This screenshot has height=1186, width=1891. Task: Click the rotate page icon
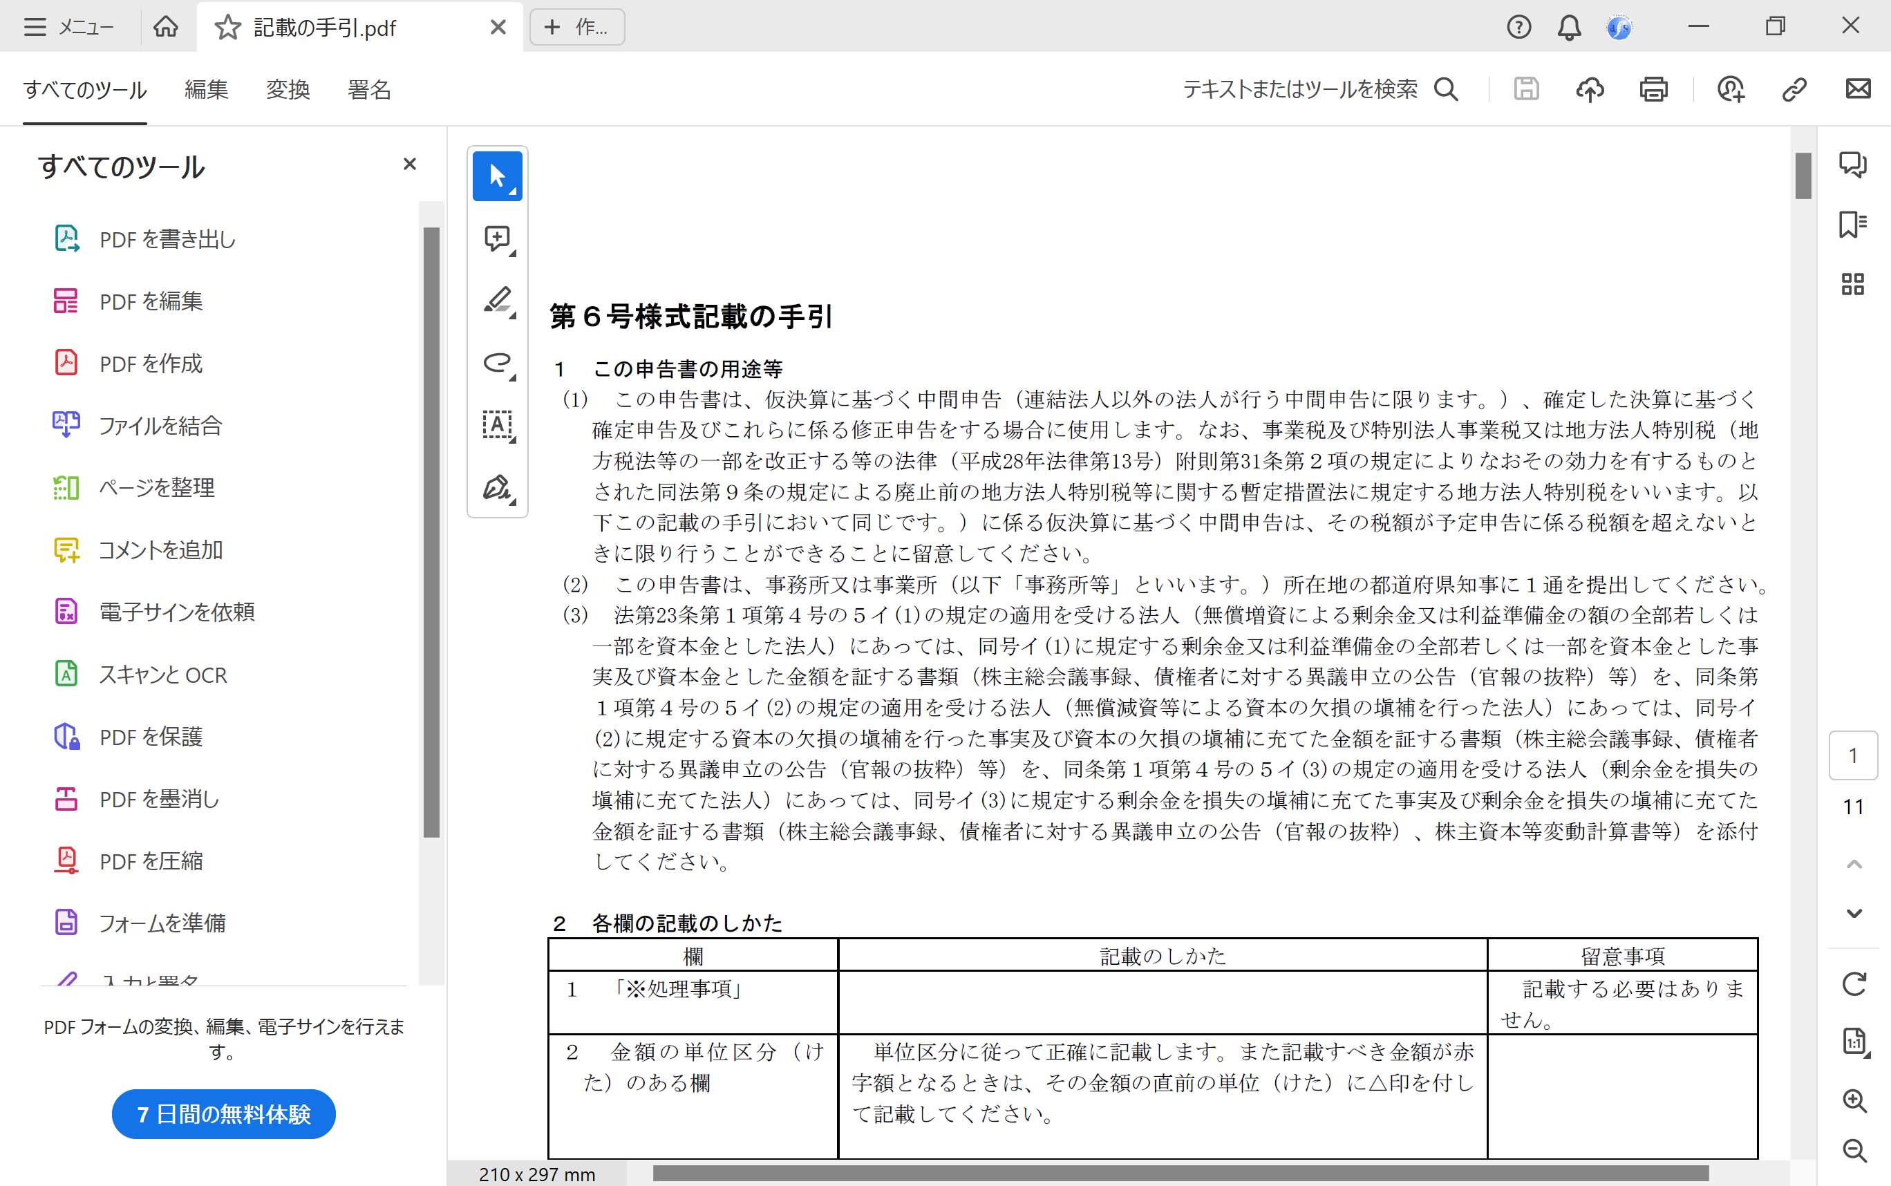click(x=1854, y=983)
